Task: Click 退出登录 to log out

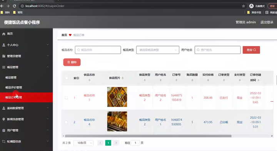Action: pyautogui.click(x=267, y=22)
